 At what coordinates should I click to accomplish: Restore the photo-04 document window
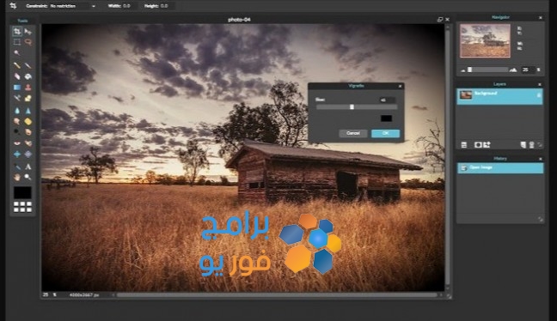point(440,20)
